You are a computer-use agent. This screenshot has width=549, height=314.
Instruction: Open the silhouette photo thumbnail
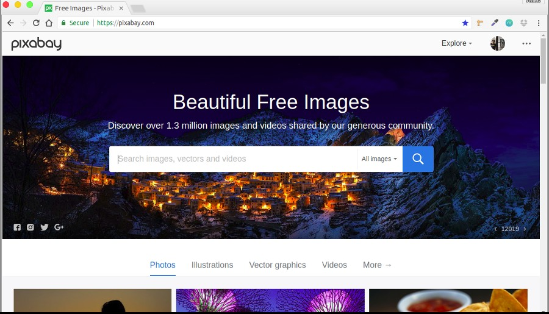pyautogui.click(x=93, y=301)
